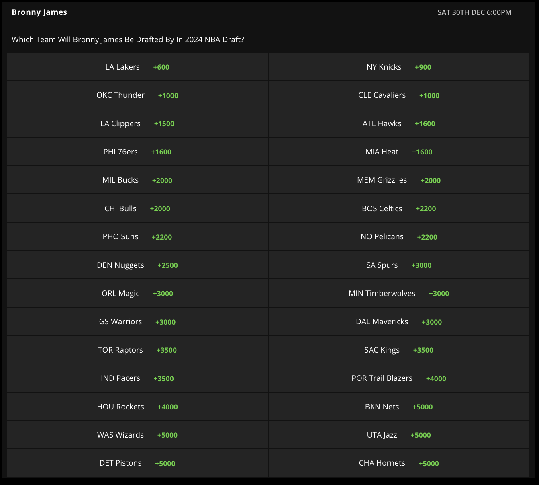Click TOR Raptors +3500 odds
The image size is (539, 485).
pos(137,350)
